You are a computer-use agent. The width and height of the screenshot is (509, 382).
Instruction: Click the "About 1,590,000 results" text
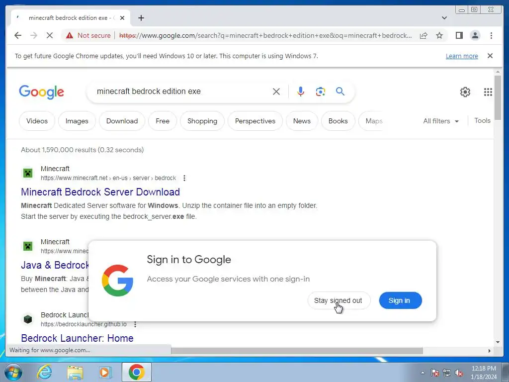coord(83,150)
